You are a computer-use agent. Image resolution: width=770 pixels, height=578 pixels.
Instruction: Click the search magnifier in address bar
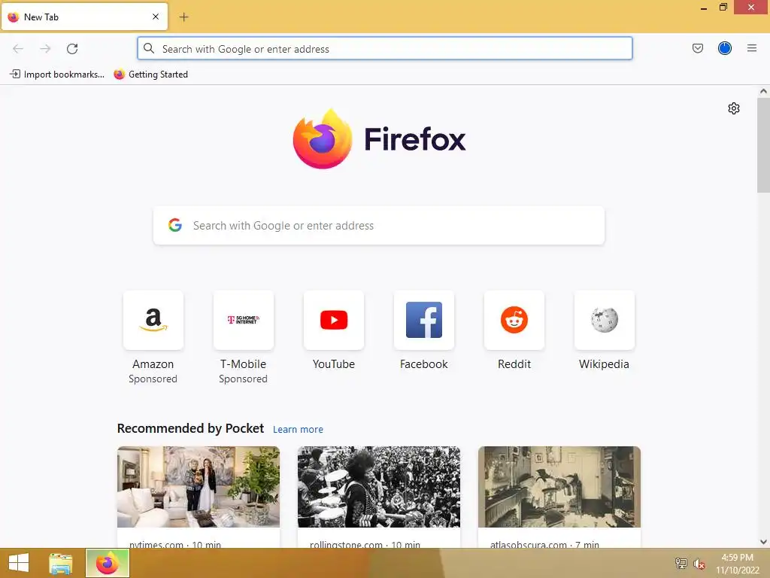(x=149, y=48)
